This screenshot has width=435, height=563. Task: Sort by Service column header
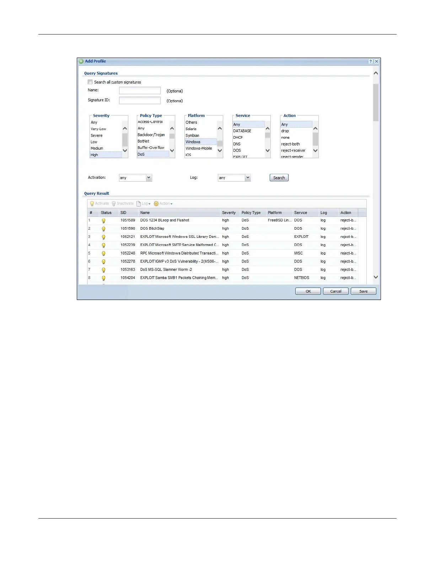pyautogui.click(x=305, y=213)
